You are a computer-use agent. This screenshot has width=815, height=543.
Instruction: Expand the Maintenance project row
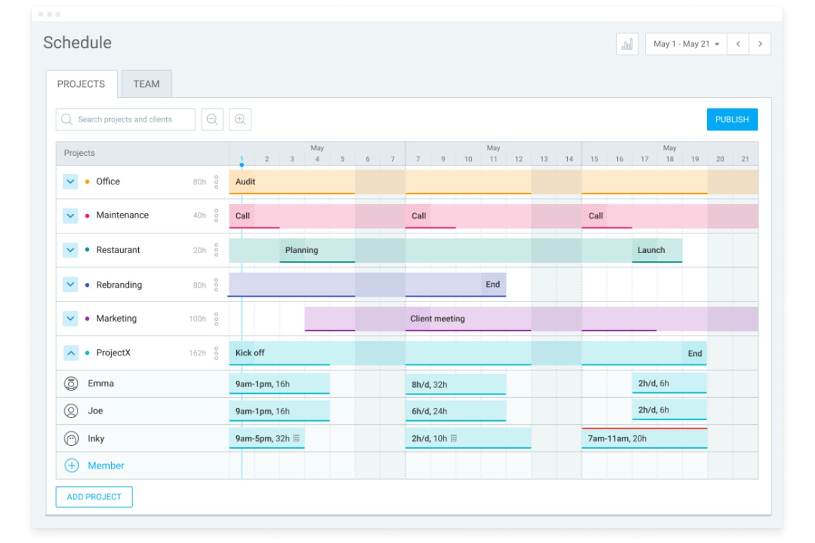(x=70, y=215)
